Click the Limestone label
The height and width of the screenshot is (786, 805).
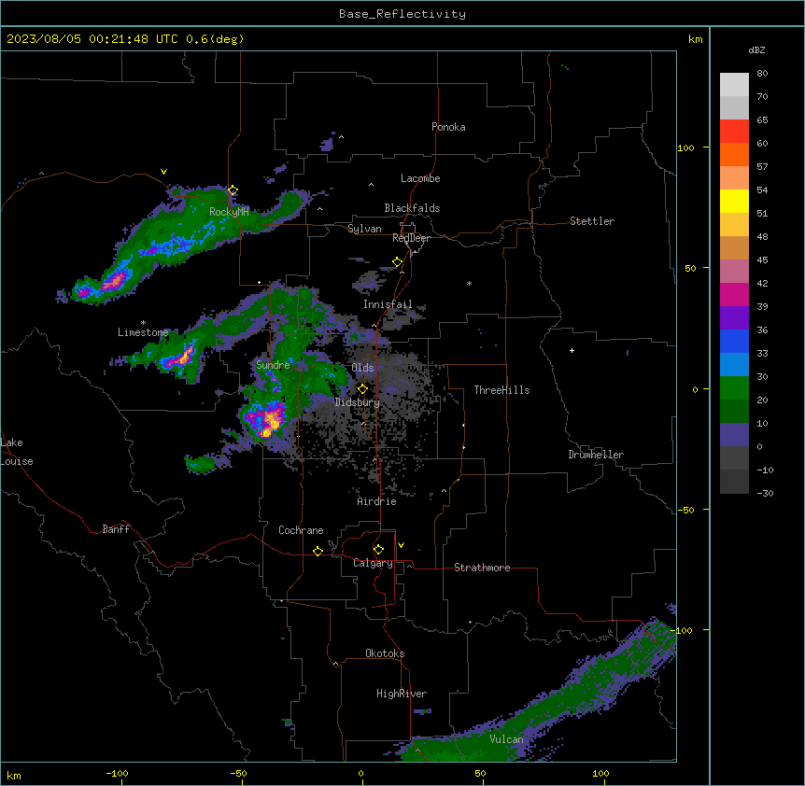point(143,332)
